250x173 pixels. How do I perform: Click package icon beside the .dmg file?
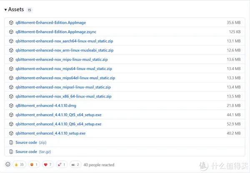[11, 105]
